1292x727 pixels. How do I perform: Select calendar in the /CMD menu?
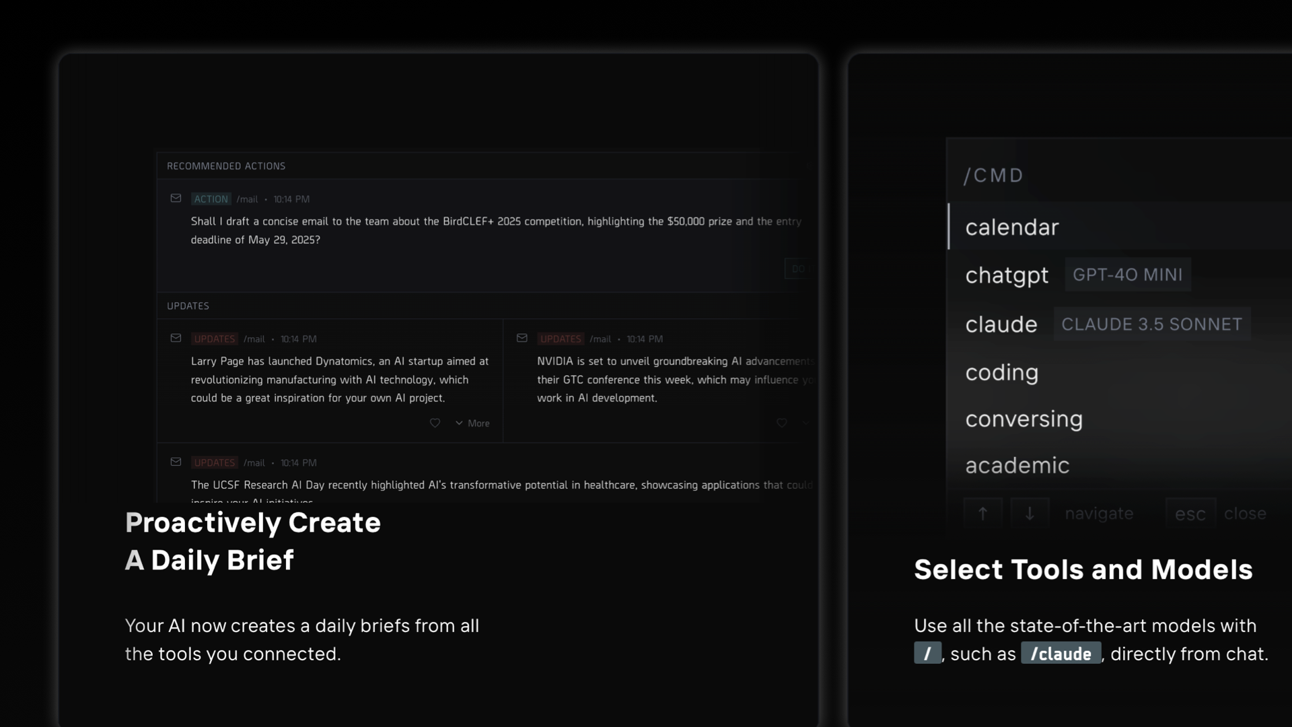pos(1011,228)
